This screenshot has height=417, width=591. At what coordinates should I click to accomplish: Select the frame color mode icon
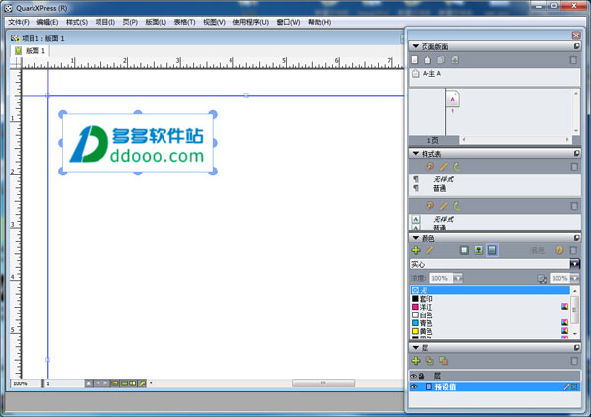[464, 250]
